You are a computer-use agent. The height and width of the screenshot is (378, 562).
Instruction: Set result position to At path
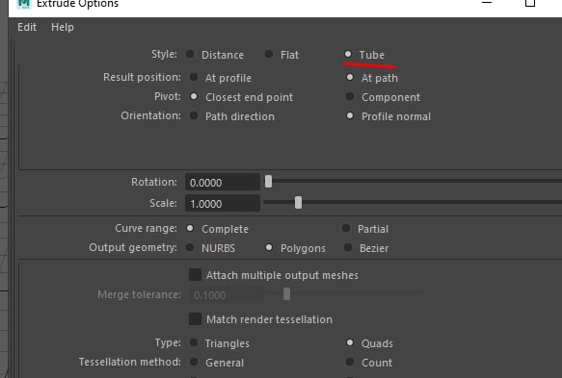point(350,77)
